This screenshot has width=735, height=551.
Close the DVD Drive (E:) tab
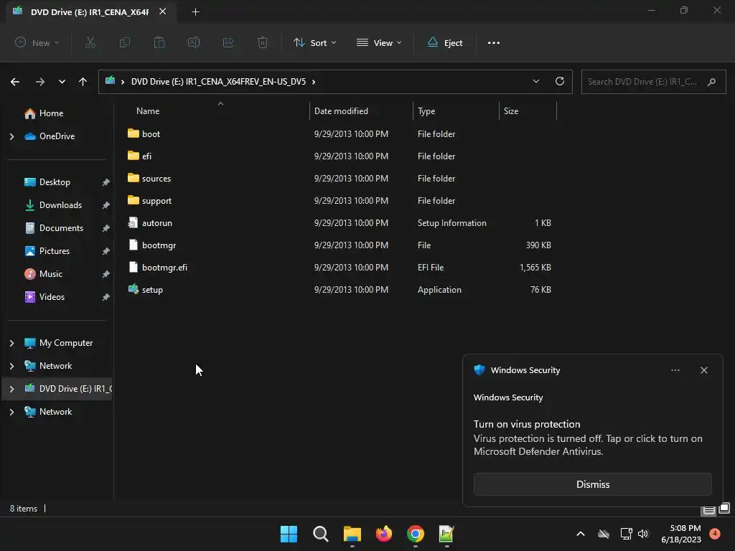(162, 11)
